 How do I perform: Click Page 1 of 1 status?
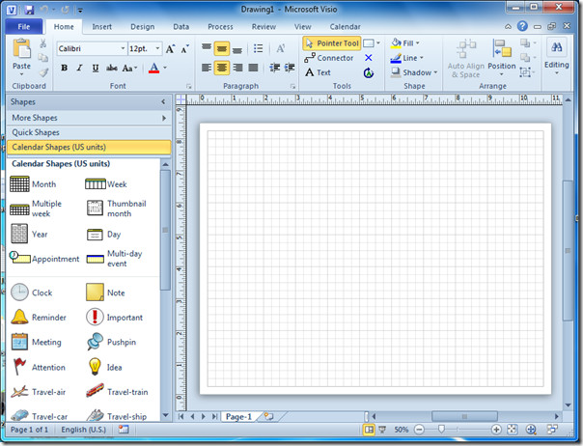point(29,430)
